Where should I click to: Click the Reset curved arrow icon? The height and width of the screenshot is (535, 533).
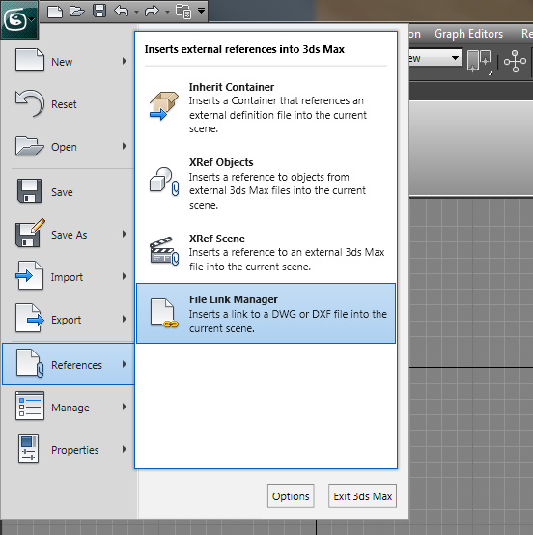pos(30,103)
